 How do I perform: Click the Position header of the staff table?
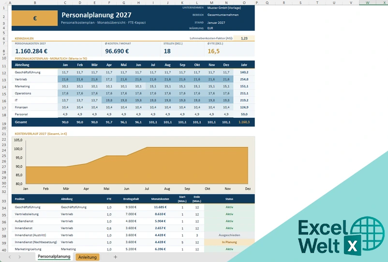19,199
